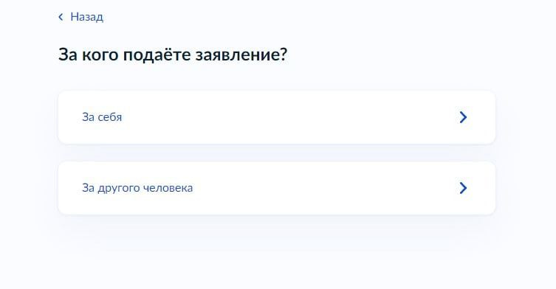
Task: Click the word заявление in the heading
Action: (x=241, y=55)
